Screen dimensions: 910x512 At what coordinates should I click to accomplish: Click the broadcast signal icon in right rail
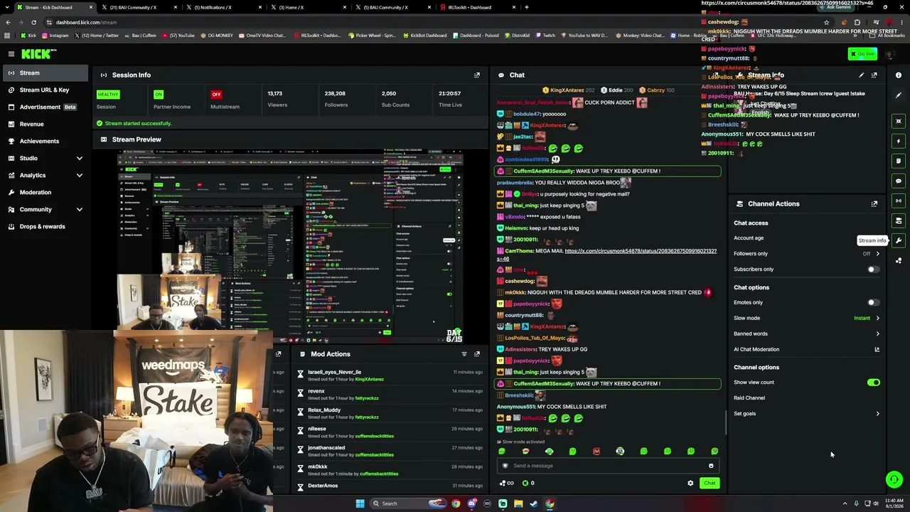pos(899,201)
